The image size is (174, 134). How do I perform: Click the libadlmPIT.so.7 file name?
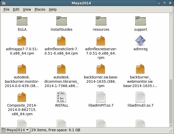pos(101,105)
